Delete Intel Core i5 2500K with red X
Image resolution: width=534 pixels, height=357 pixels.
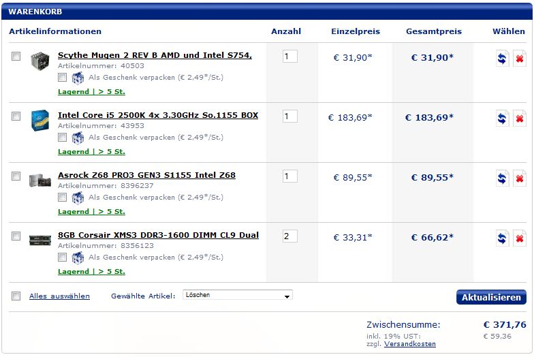(x=520, y=119)
